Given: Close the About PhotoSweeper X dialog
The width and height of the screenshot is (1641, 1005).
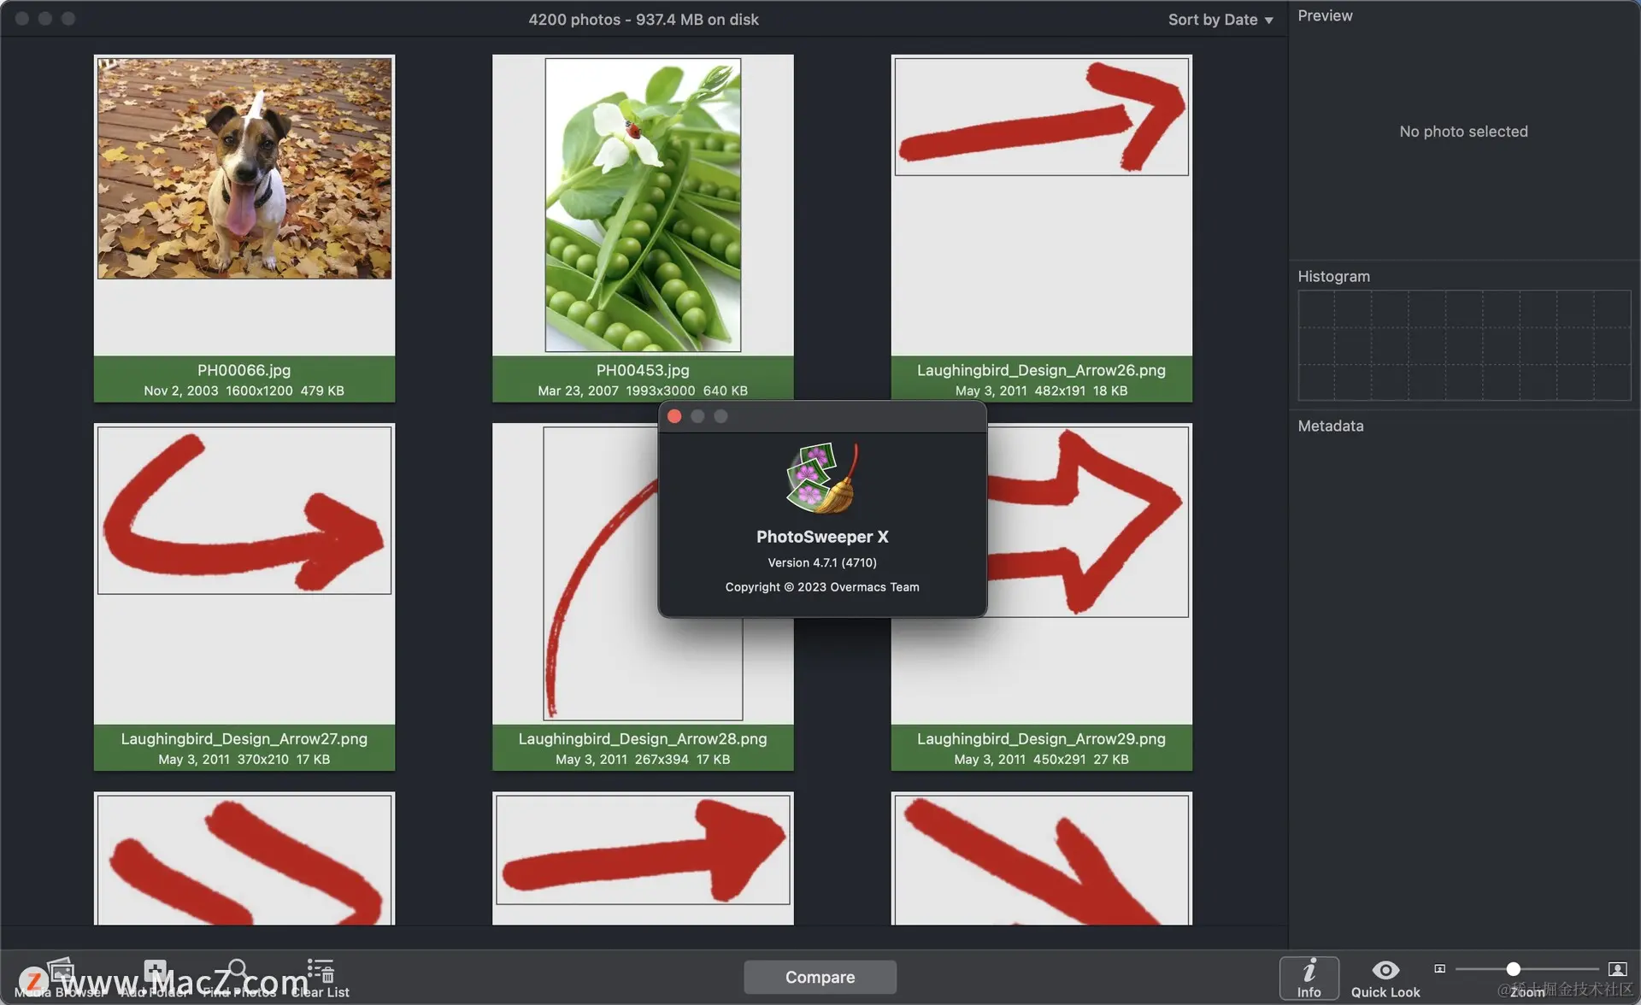Looking at the screenshot, I should tap(674, 416).
